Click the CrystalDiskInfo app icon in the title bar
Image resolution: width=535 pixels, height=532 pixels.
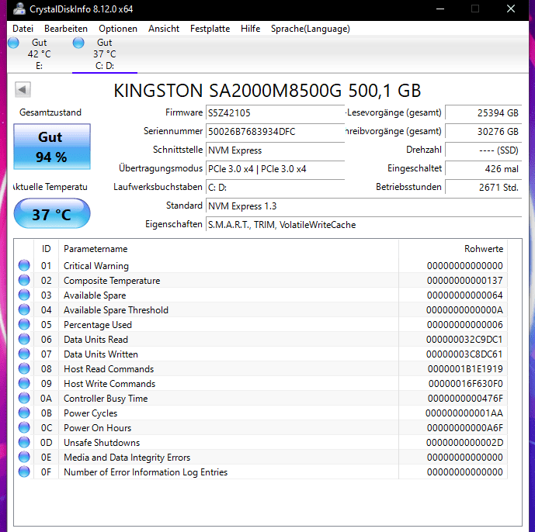19,9
